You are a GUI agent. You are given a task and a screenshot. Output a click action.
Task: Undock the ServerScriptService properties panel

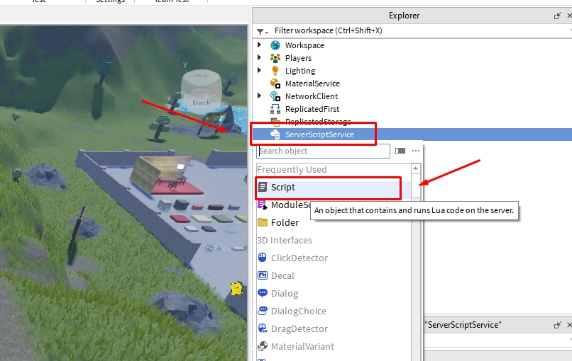coord(557,325)
